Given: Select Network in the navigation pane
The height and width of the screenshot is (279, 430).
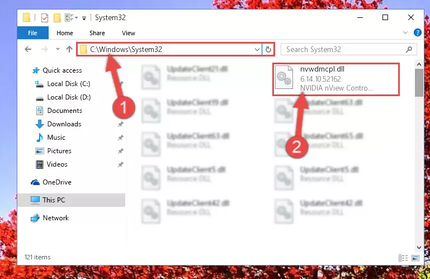Looking at the screenshot, I should tap(50, 218).
